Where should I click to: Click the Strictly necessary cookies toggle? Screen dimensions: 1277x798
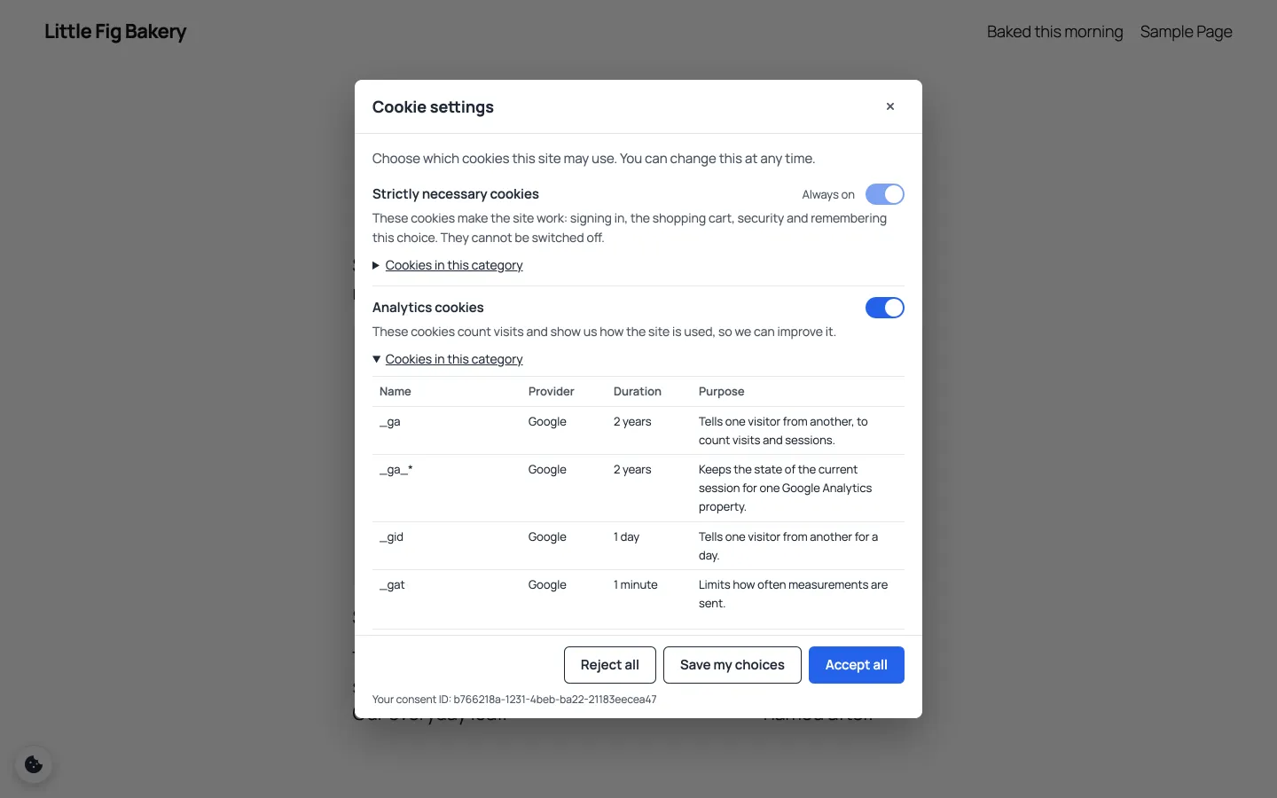[885, 194]
